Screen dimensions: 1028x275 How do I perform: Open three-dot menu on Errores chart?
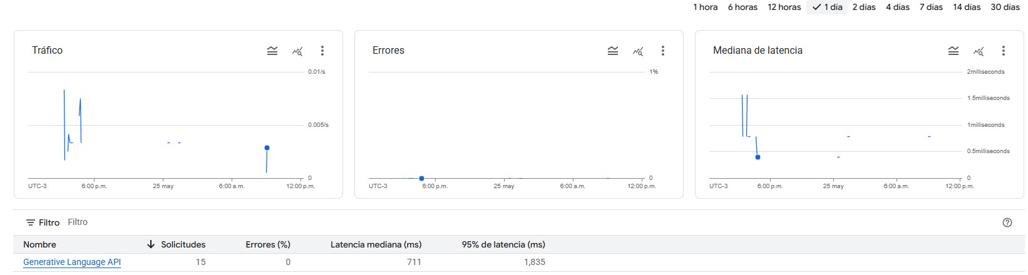(x=663, y=51)
